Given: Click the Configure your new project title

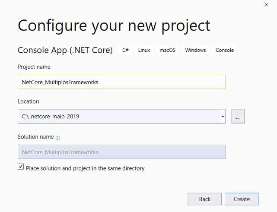Looking at the screenshot, I should pyautogui.click(x=114, y=26).
